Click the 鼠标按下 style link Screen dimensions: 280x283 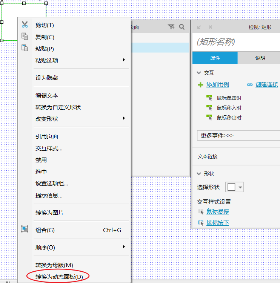tap(218, 223)
